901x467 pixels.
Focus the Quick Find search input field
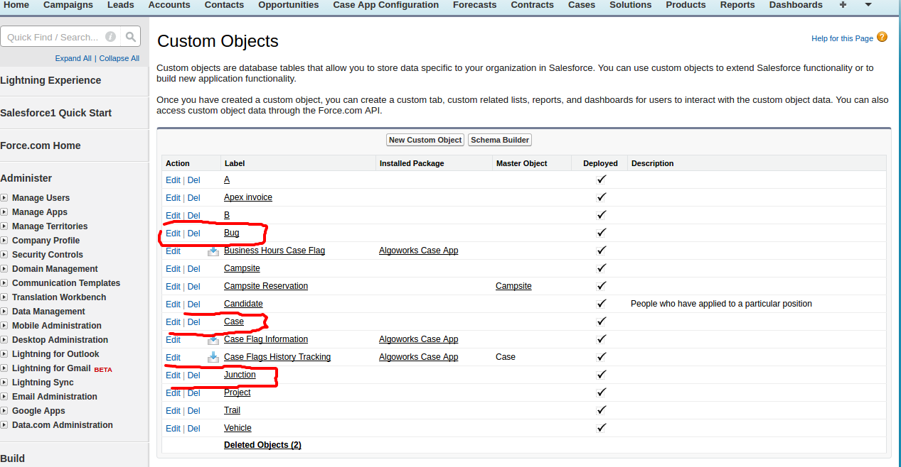coord(53,37)
